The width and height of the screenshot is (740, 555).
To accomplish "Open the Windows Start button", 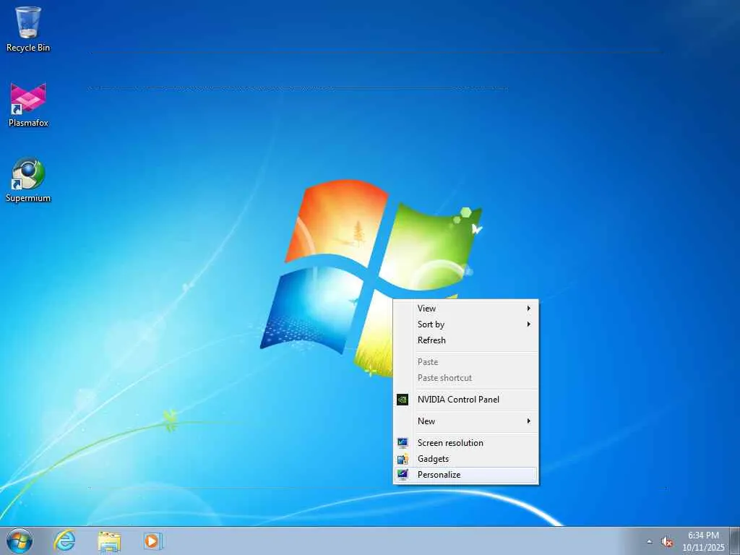I will (20, 541).
